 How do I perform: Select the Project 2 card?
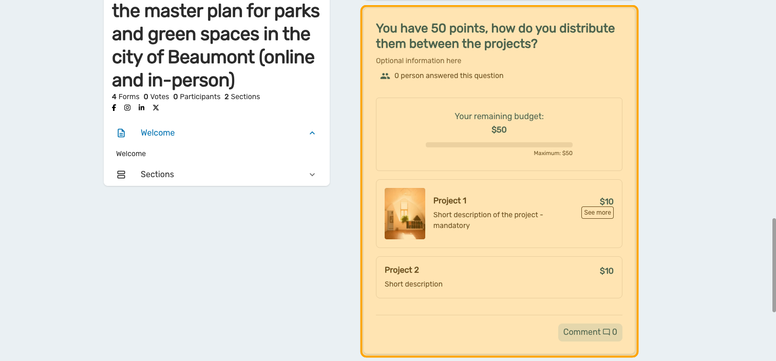499,277
